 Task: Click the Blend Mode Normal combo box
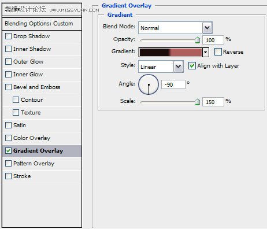click(175, 28)
